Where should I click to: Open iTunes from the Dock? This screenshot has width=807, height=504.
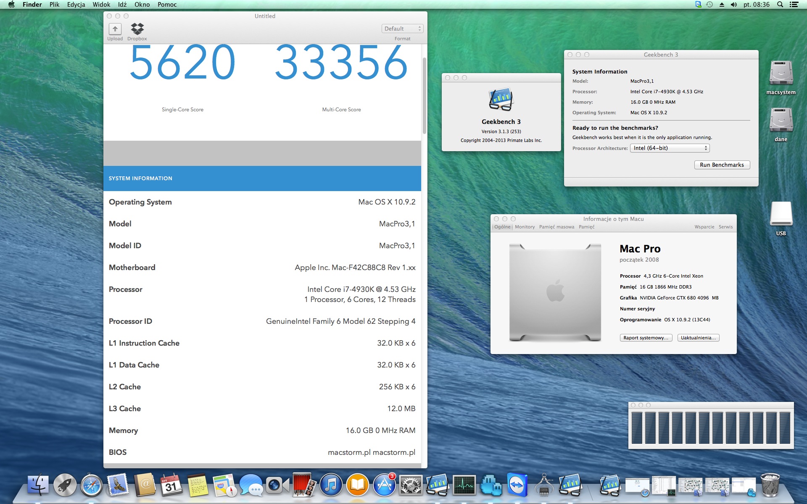(331, 485)
